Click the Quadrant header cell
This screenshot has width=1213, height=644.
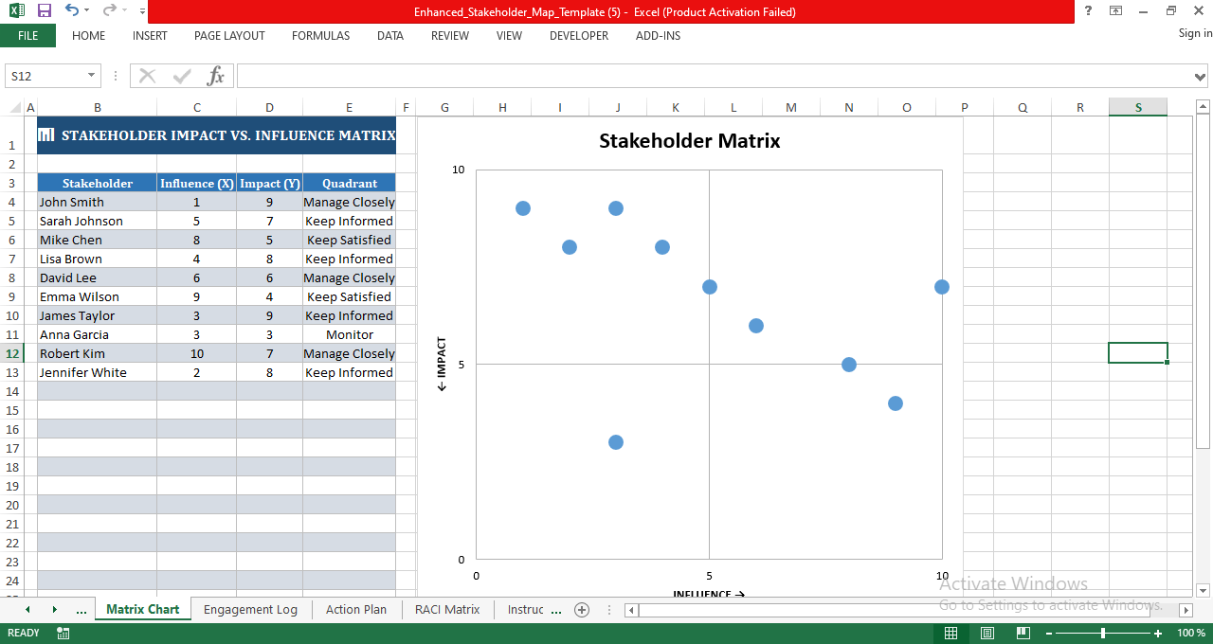[x=349, y=183]
